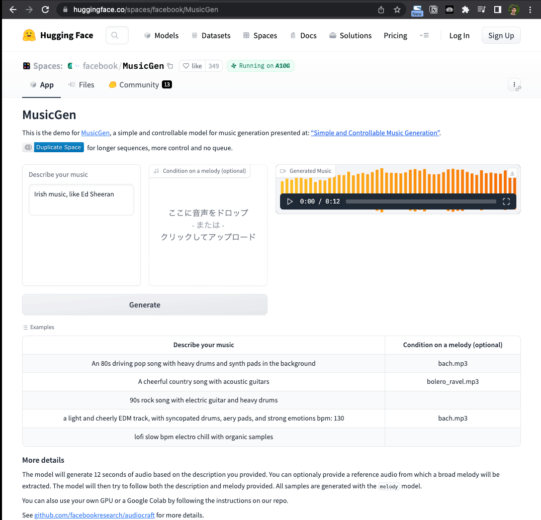Seek on the audio progress bar

click(421, 201)
